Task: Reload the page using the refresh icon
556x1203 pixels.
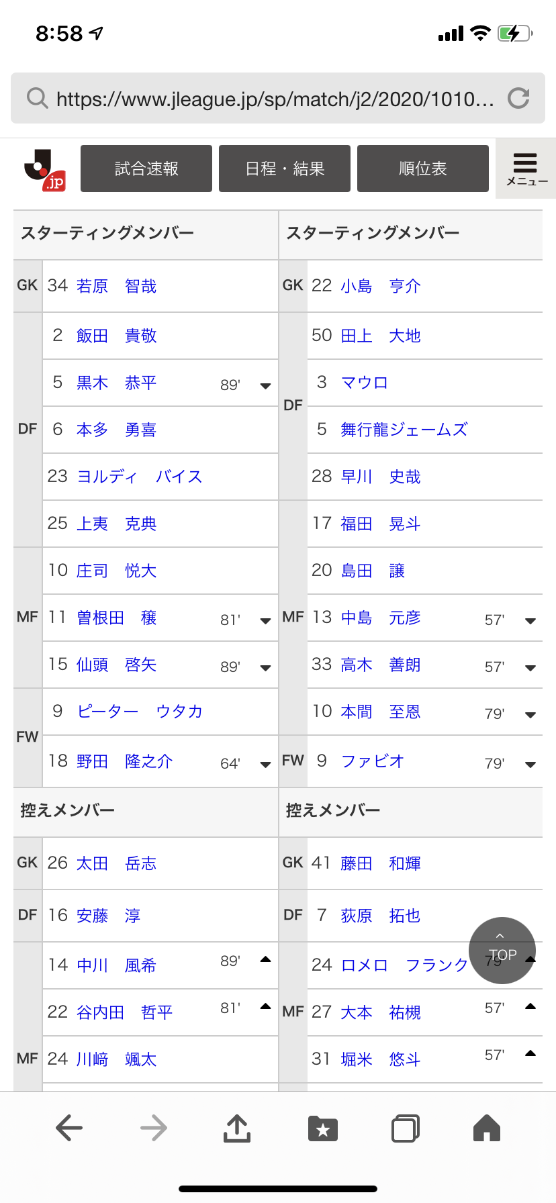Action: tap(518, 99)
